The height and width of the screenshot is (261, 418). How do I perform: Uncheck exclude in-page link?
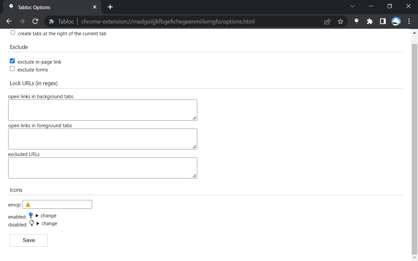12,61
